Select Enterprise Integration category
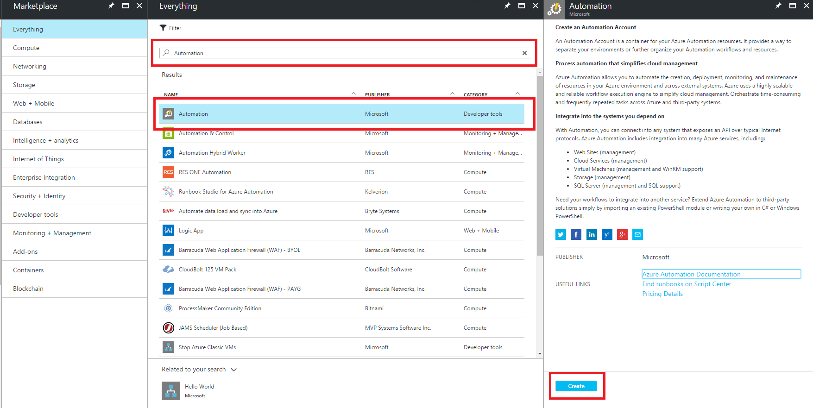Screen dimensions: 813x408 [75, 177]
